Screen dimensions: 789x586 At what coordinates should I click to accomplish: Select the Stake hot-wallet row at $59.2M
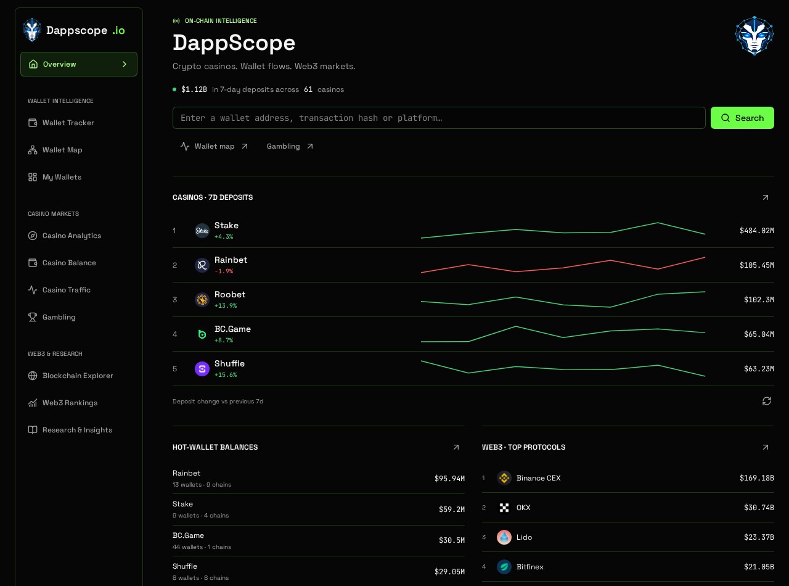[319, 510]
